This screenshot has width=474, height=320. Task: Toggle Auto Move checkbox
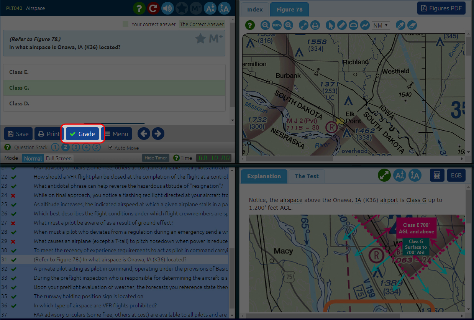[111, 148]
